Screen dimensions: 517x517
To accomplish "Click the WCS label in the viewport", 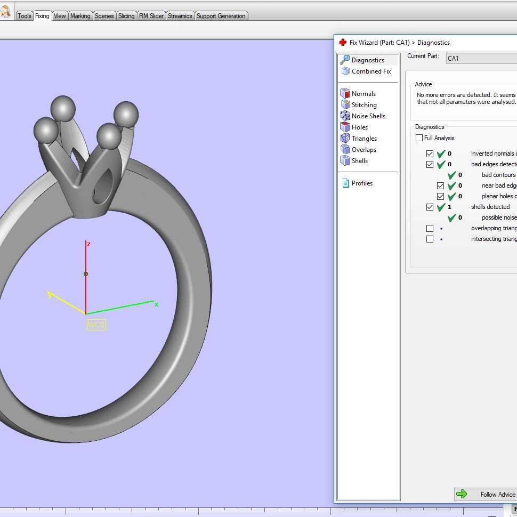I will click(x=96, y=324).
